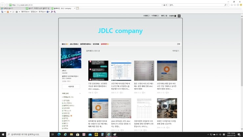This screenshot has height=137, width=243.
Task: Open the RSS feeds dropdown arrow
Action: click(11, 12)
